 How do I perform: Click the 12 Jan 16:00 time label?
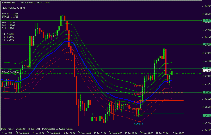tap(38, 133)
